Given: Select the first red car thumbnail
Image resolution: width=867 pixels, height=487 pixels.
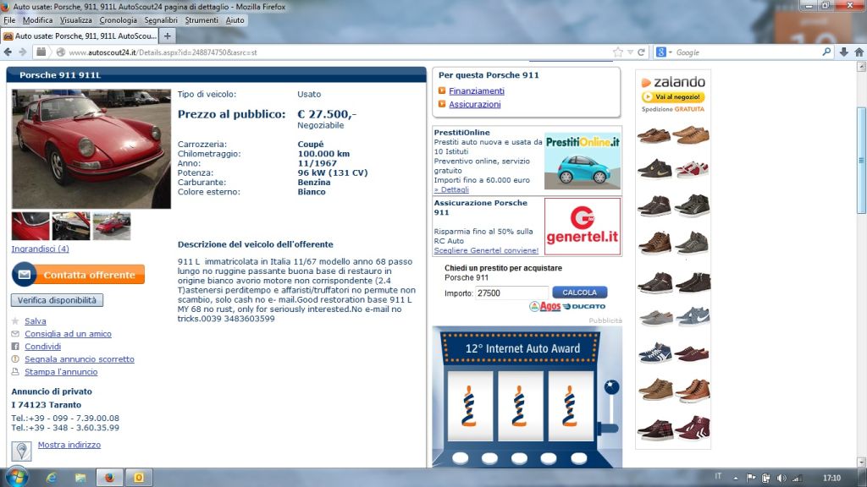Looking at the screenshot, I should point(30,226).
